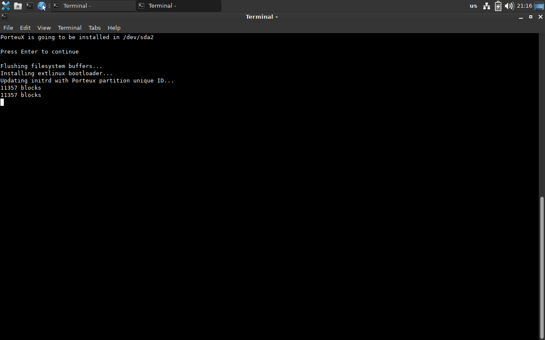Click the volume speaker icon
This screenshot has width=545, height=340.
(509, 6)
